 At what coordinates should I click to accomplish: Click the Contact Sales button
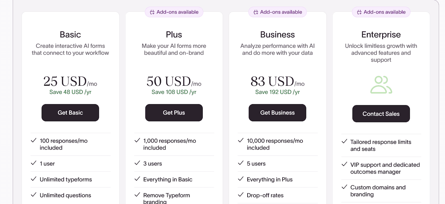point(381,114)
